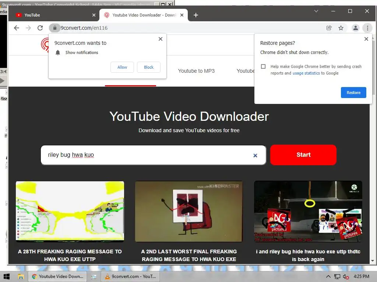377x282 pixels.
Task: Open the network tray icon
Action: (x=337, y=276)
